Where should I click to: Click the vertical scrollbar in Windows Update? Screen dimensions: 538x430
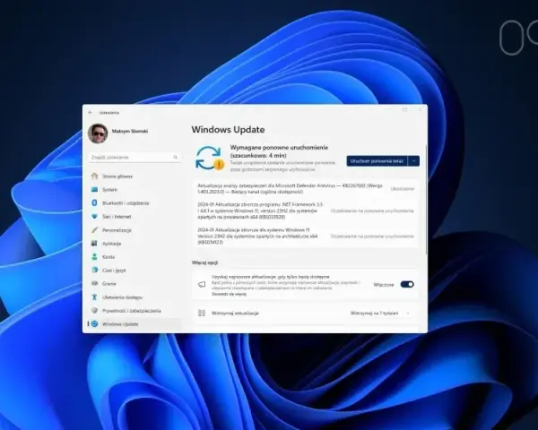click(426, 200)
